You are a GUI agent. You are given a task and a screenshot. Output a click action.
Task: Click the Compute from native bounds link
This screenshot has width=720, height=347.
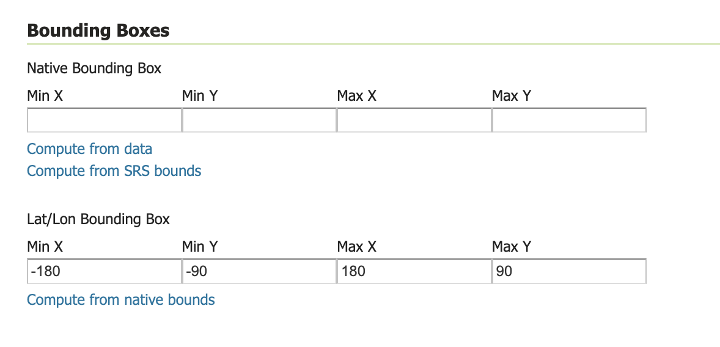click(121, 300)
